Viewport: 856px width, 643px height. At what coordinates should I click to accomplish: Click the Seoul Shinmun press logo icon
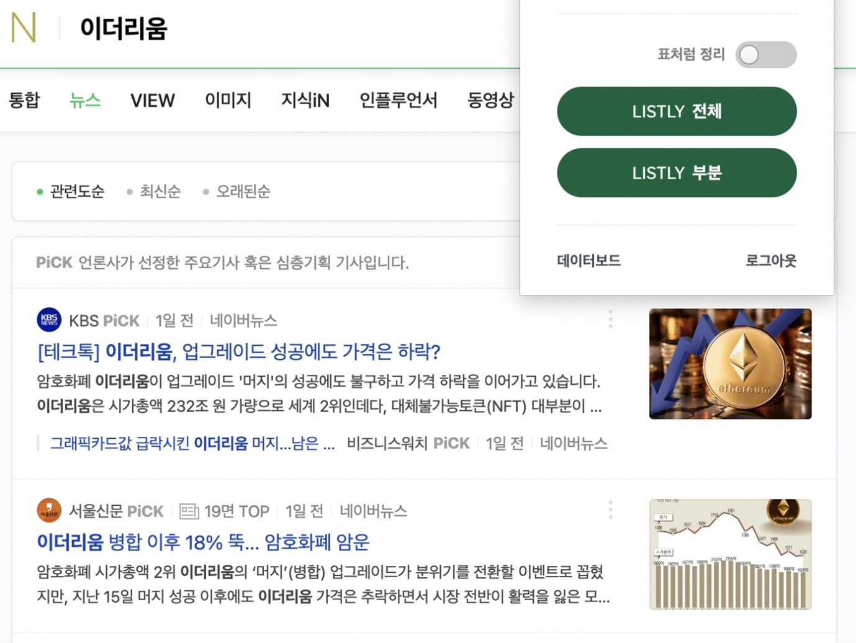point(49,510)
